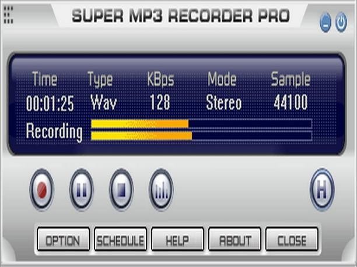This screenshot has height=267, width=357.
Task: Click the elapsed time 00:01:25
Action: [x=50, y=104]
